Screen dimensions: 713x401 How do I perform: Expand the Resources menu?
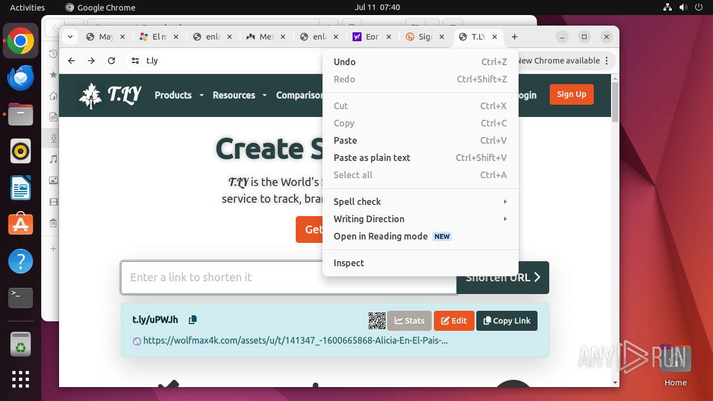(240, 95)
